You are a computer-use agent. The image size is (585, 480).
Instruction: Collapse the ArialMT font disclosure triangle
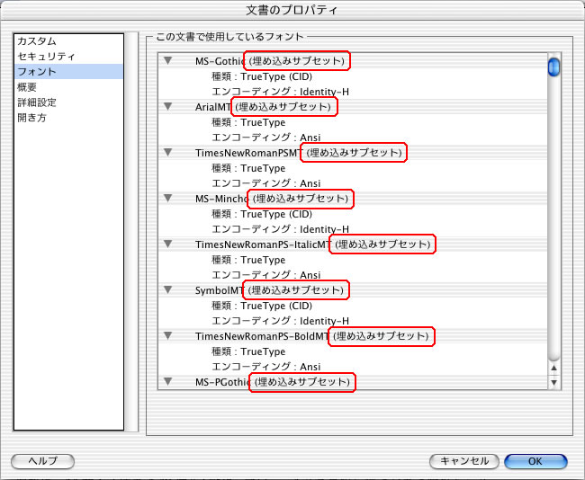point(168,107)
